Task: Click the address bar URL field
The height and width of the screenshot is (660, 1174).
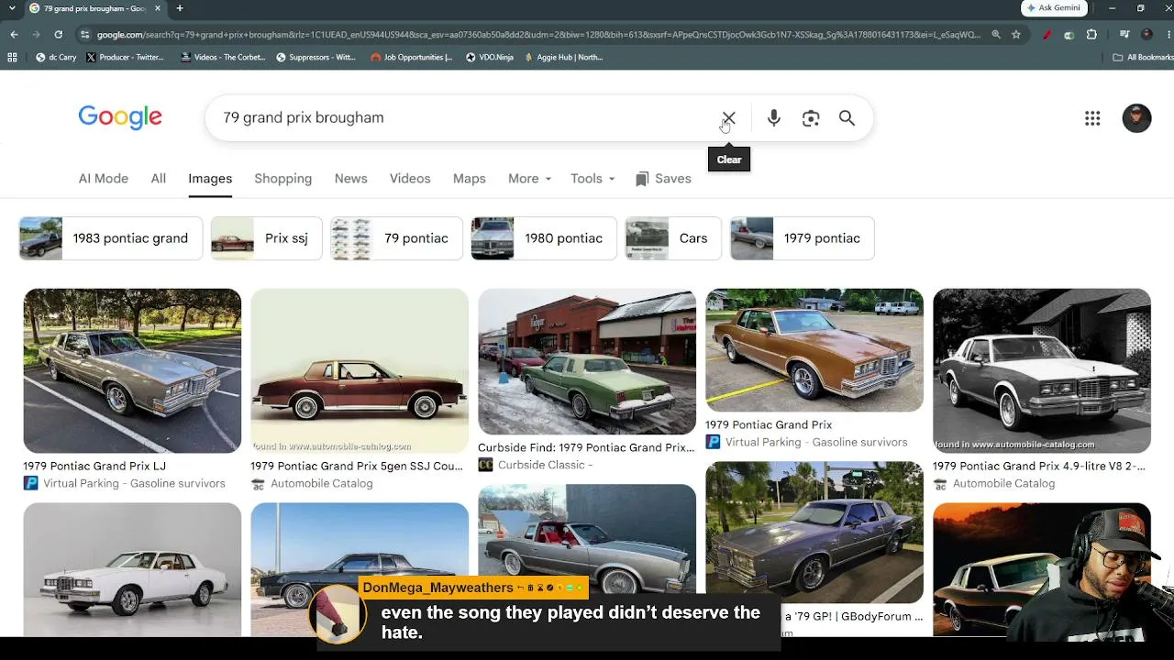Action: click(x=539, y=35)
